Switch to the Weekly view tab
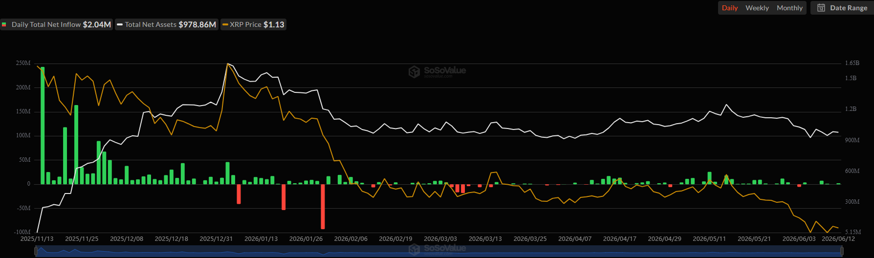Viewport: 874px width, 258px height. (757, 8)
